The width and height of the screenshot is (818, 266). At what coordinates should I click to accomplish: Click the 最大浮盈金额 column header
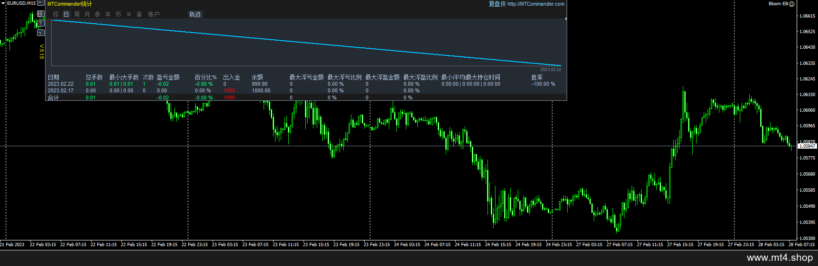(x=383, y=77)
